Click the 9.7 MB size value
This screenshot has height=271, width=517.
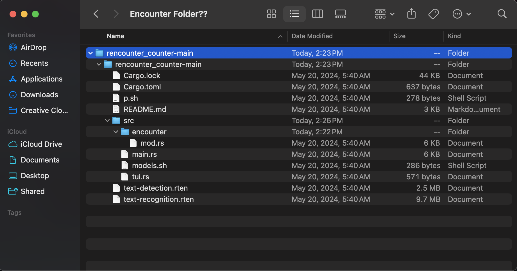(428, 199)
